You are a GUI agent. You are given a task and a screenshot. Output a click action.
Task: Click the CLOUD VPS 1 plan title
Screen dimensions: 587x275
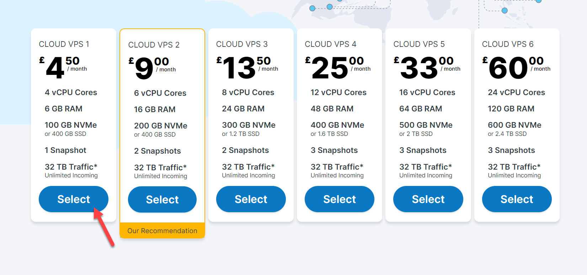pos(64,44)
